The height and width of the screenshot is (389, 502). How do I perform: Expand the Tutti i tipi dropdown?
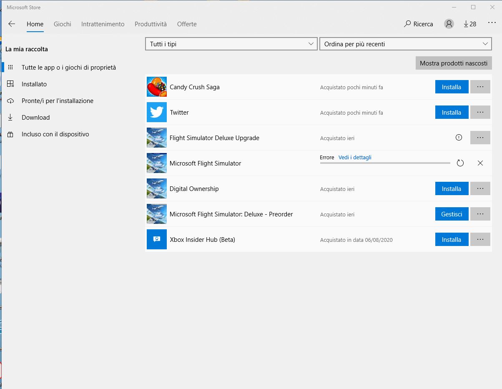point(231,44)
